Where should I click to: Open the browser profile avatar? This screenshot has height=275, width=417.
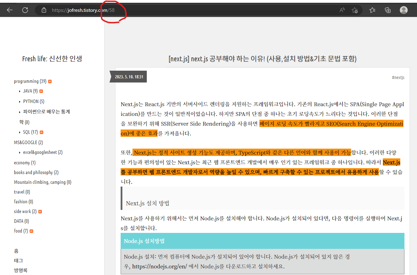click(x=404, y=10)
